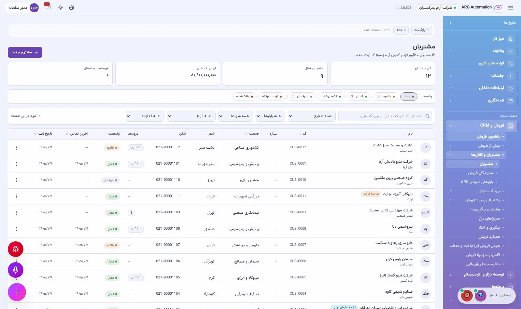The height and width of the screenshot is (309, 521).
Task: Activate the purple microphone floating button
Action: [16, 270]
